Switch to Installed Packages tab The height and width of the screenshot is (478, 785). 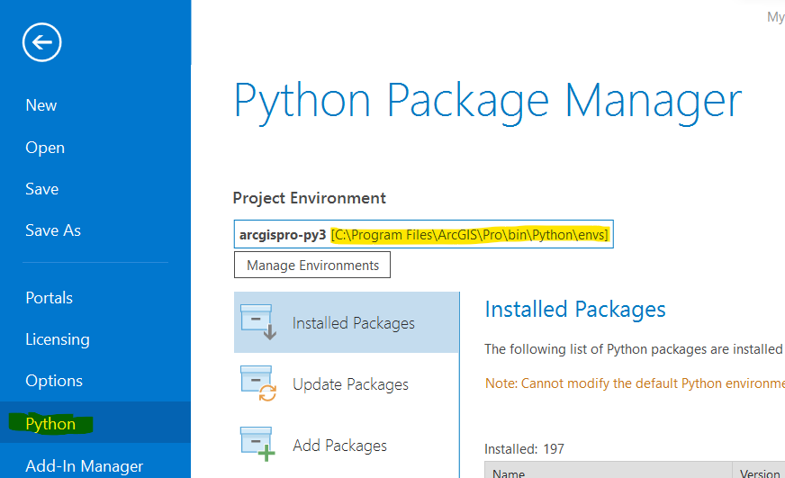(347, 322)
